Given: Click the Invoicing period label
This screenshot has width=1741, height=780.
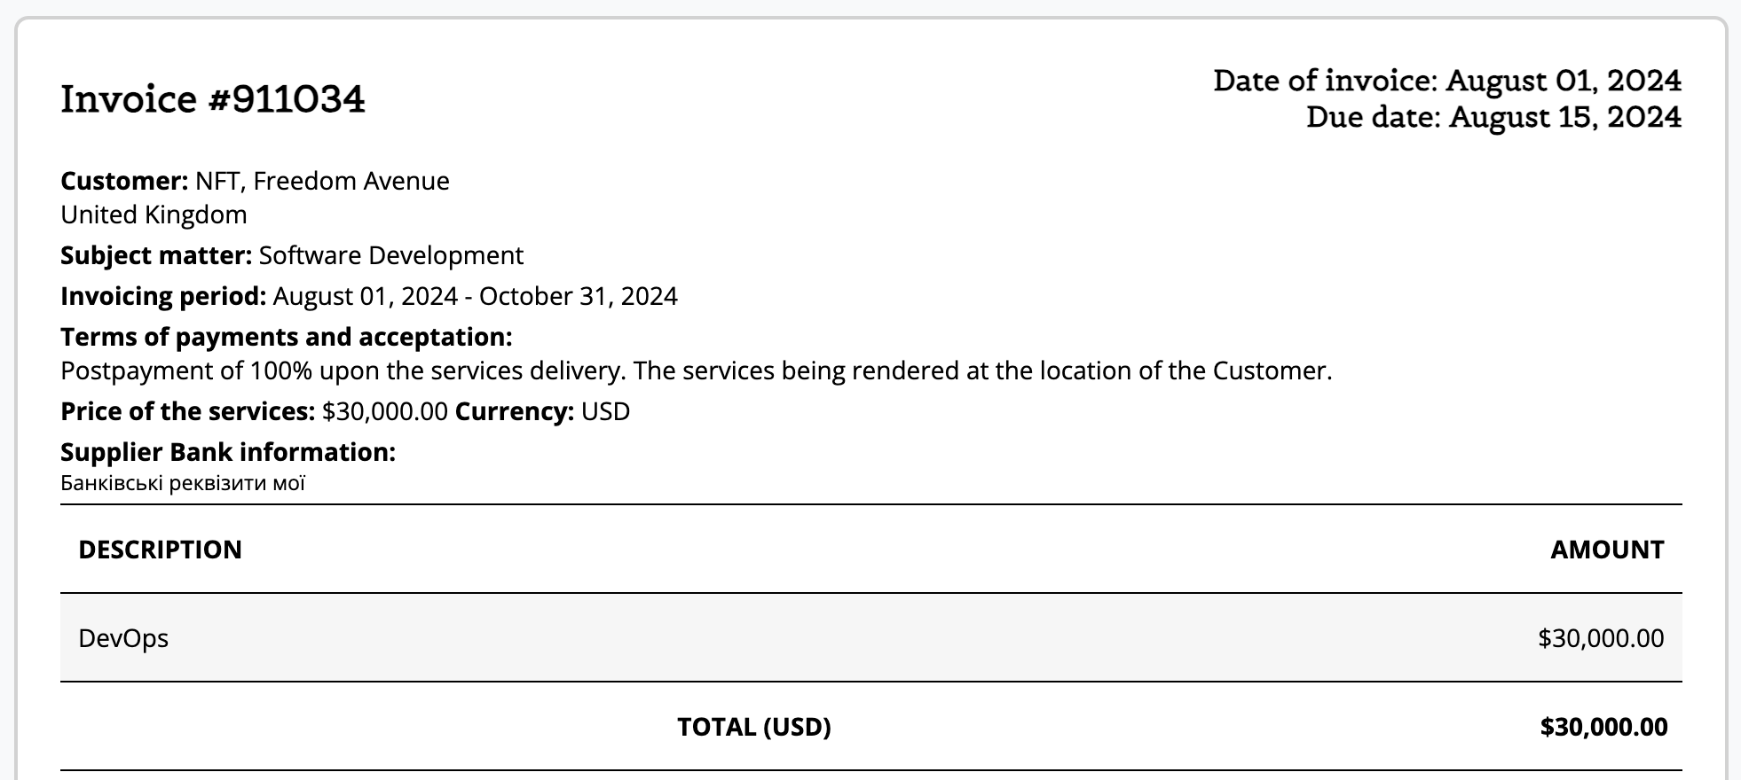Looking at the screenshot, I should (x=163, y=296).
